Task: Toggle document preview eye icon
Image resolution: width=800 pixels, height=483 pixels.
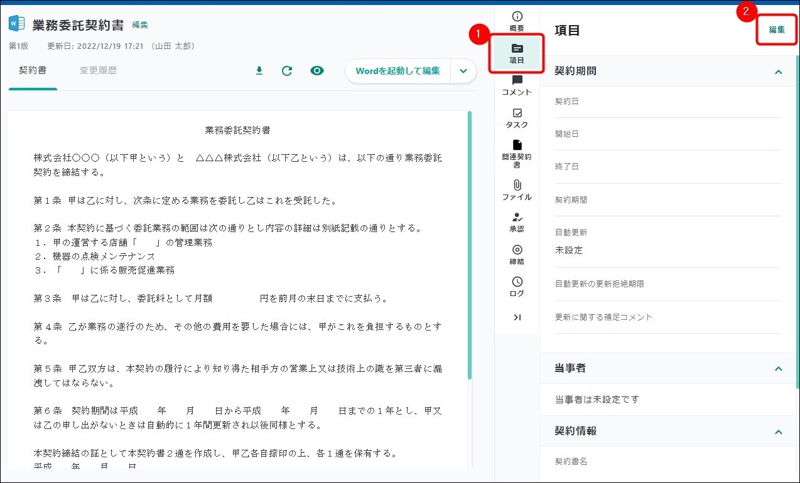Action: 317,71
